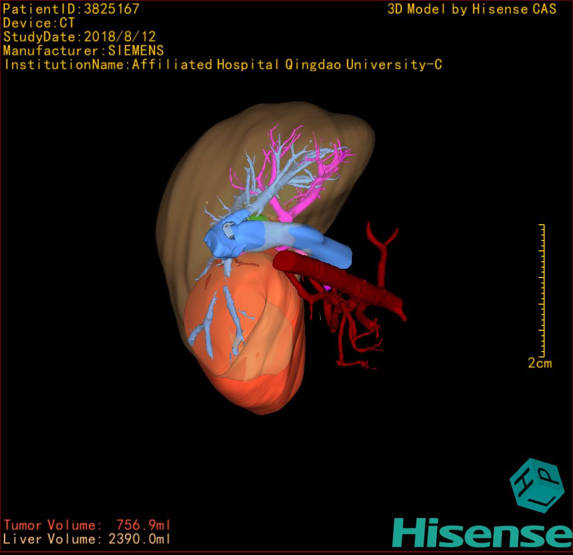Image resolution: width=573 pixels, height=555 pixels.
Task: Click the InstitutionName Affiliated Hospital Qingdao University text
Action: [x=223, y=65]
